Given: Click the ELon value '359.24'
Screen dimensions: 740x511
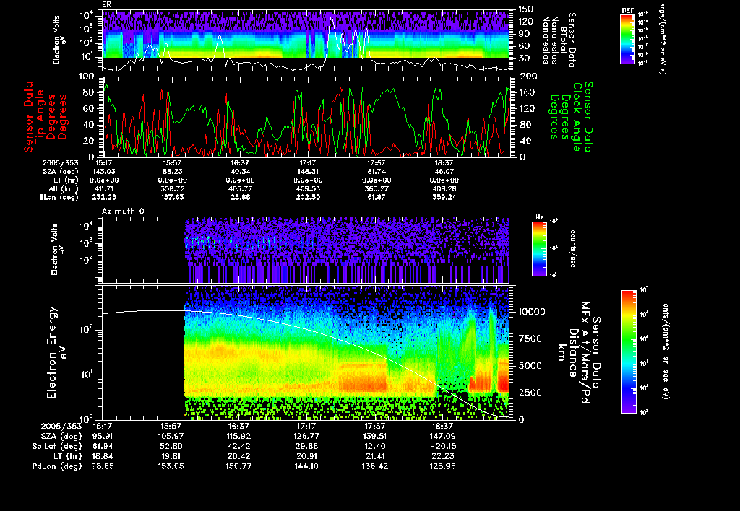Looking at the screenshot, I should click(x=444, y=198).
